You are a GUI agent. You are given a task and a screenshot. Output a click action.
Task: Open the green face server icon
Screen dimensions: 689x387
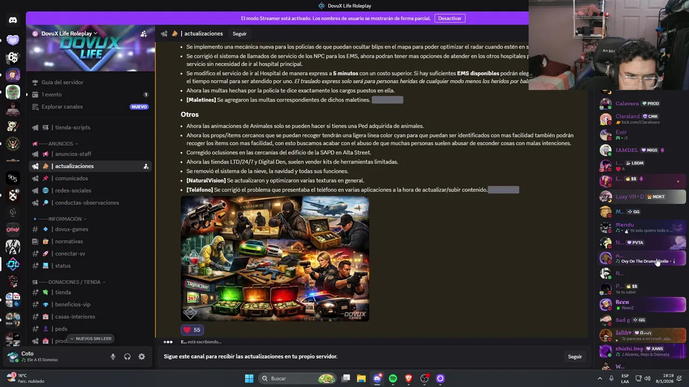coord(13,92)
